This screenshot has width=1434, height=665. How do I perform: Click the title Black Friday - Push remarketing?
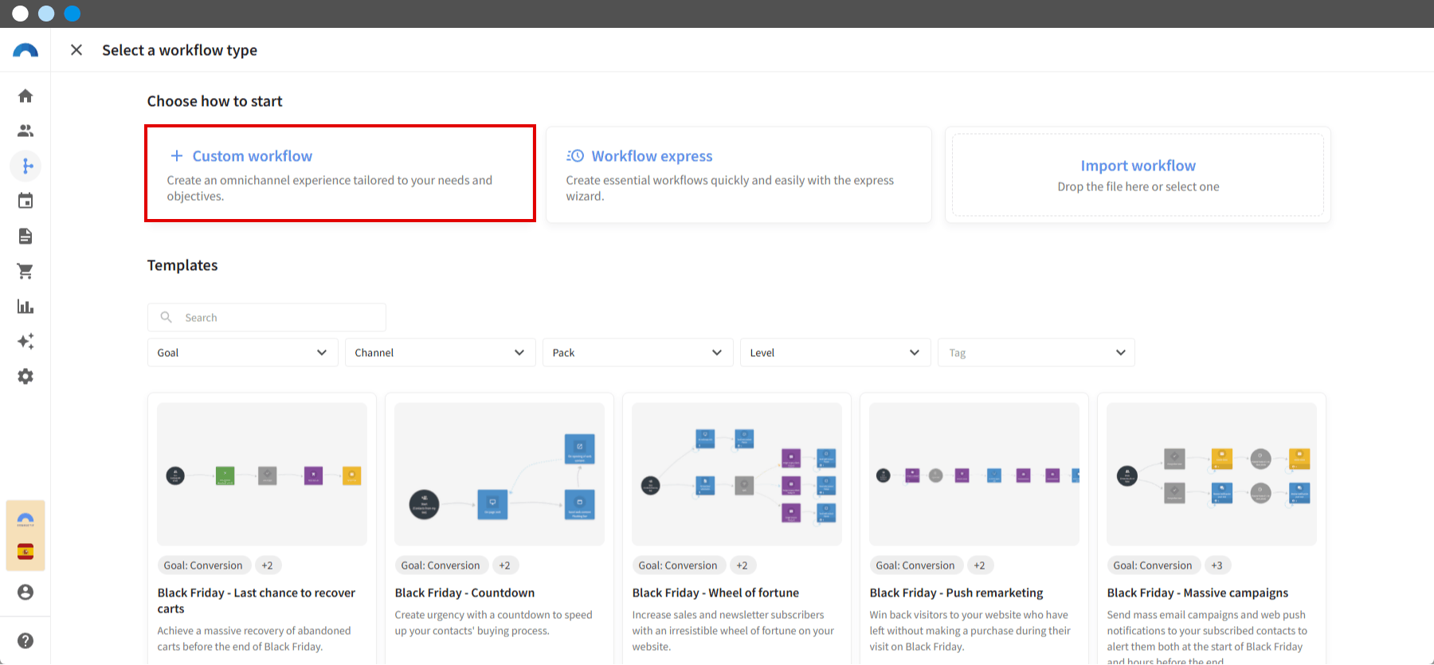coord(956,593)
